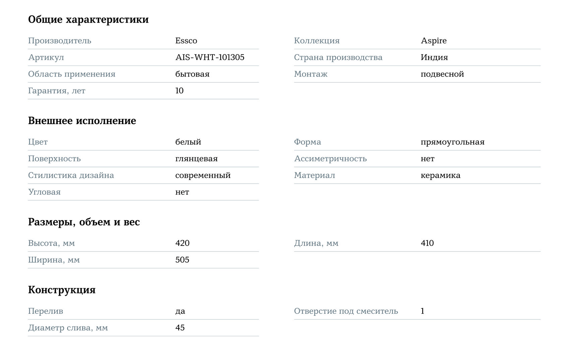
Task: Click the Отверстие под смеситель label
Action: tap(346, 311)
